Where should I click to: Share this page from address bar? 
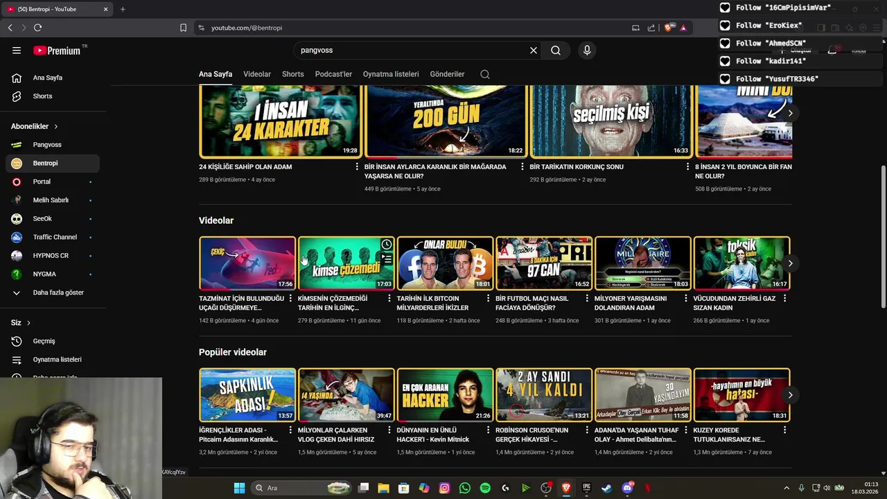pyautogui.click(x=651, y=28)
